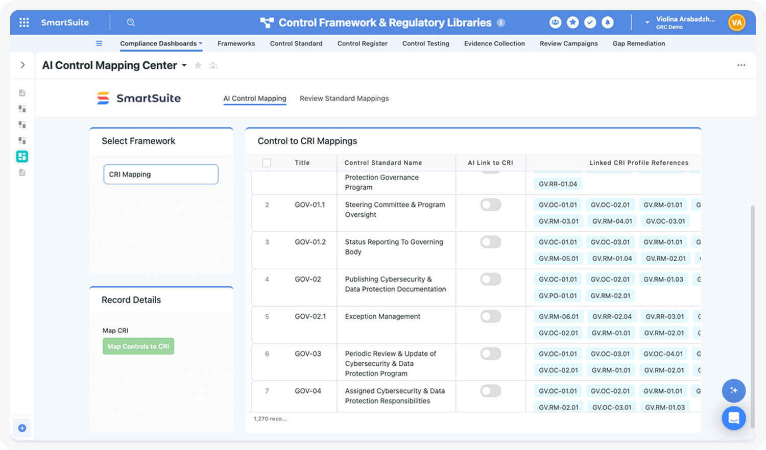Click the GOV-01.1 title cell
Screen dimensions: 766x450
[310, 205]
